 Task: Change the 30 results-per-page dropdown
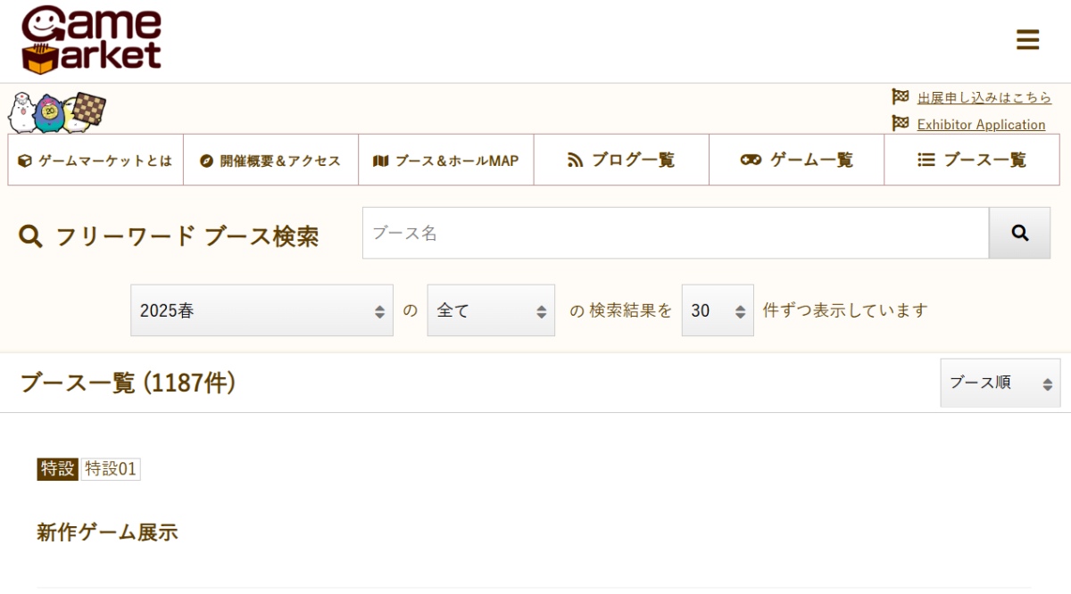(x=718, y=310)
